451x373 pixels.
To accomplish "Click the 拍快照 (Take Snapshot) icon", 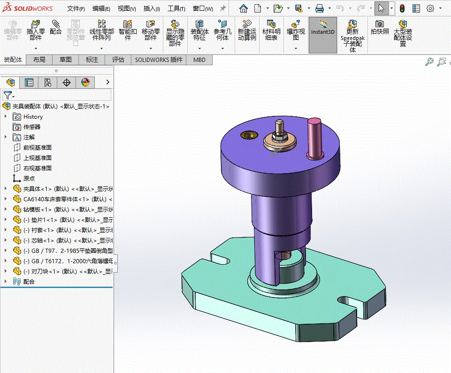I will 380,28.
